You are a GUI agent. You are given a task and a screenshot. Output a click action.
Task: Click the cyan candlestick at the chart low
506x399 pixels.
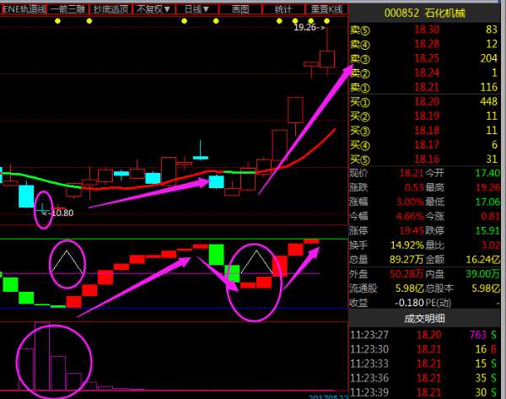point(26,196)
